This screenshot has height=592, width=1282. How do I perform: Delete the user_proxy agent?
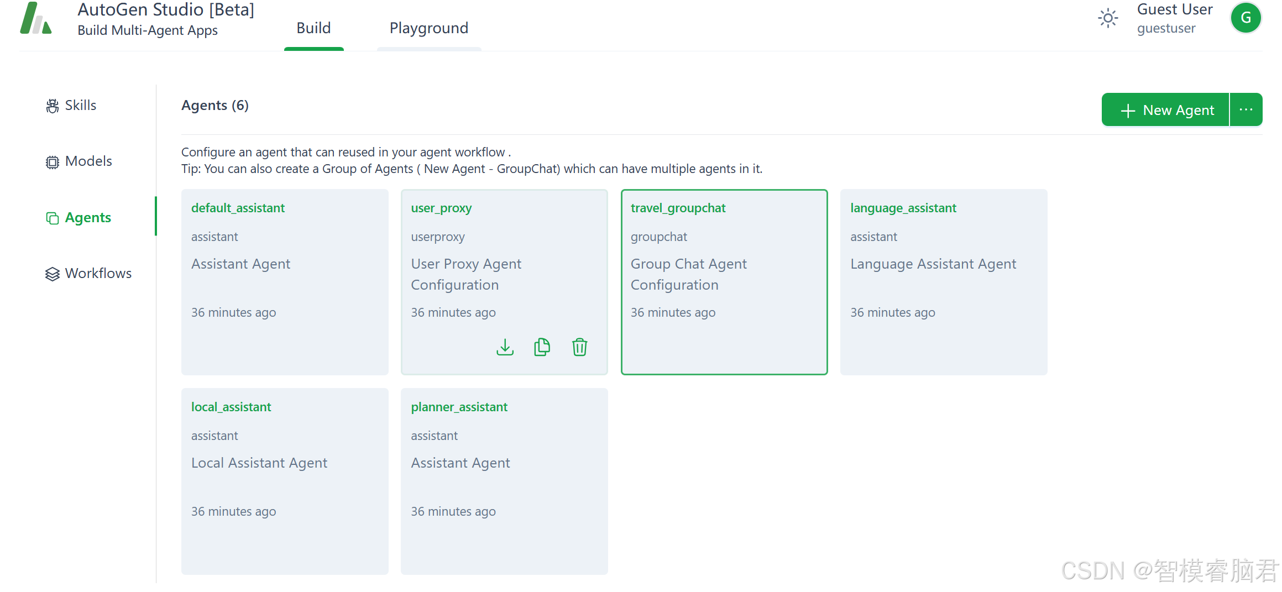pos(579,347)
